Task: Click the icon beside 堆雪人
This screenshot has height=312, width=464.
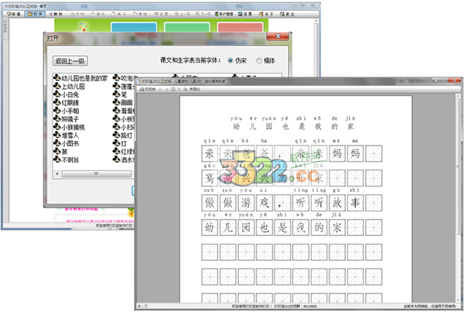Action: 56,135
